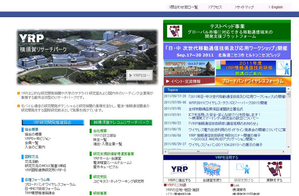Image resolution: width=299 pixels, height=196 pixels.
Task: Click the Topics horizontal scrollbar thumb
Action: (x=199, y=152)
